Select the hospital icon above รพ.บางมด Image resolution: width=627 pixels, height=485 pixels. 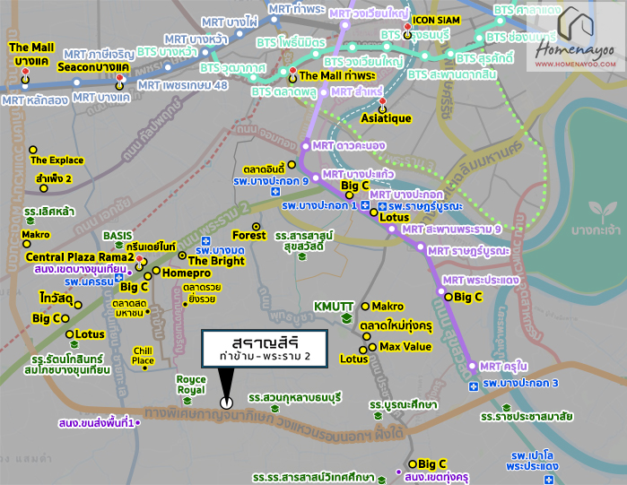[x=205, y=241]
